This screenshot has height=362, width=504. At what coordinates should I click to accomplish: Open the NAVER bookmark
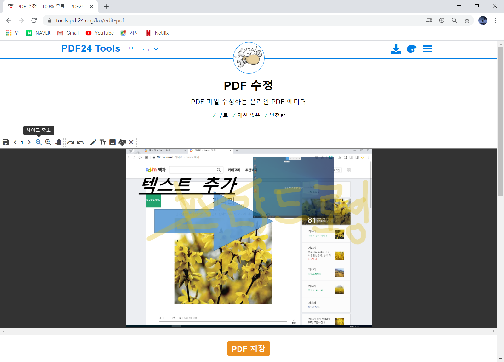pyautogui.click(x=38, y=33)
